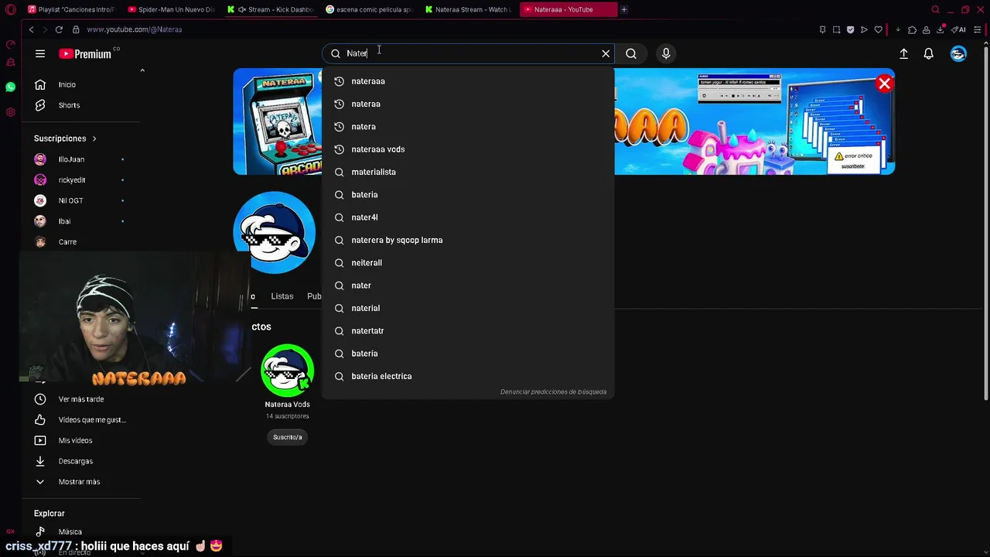Open the snapshot capture tool icon
This screenshot has height=557, width=990.
pos(836,29)
